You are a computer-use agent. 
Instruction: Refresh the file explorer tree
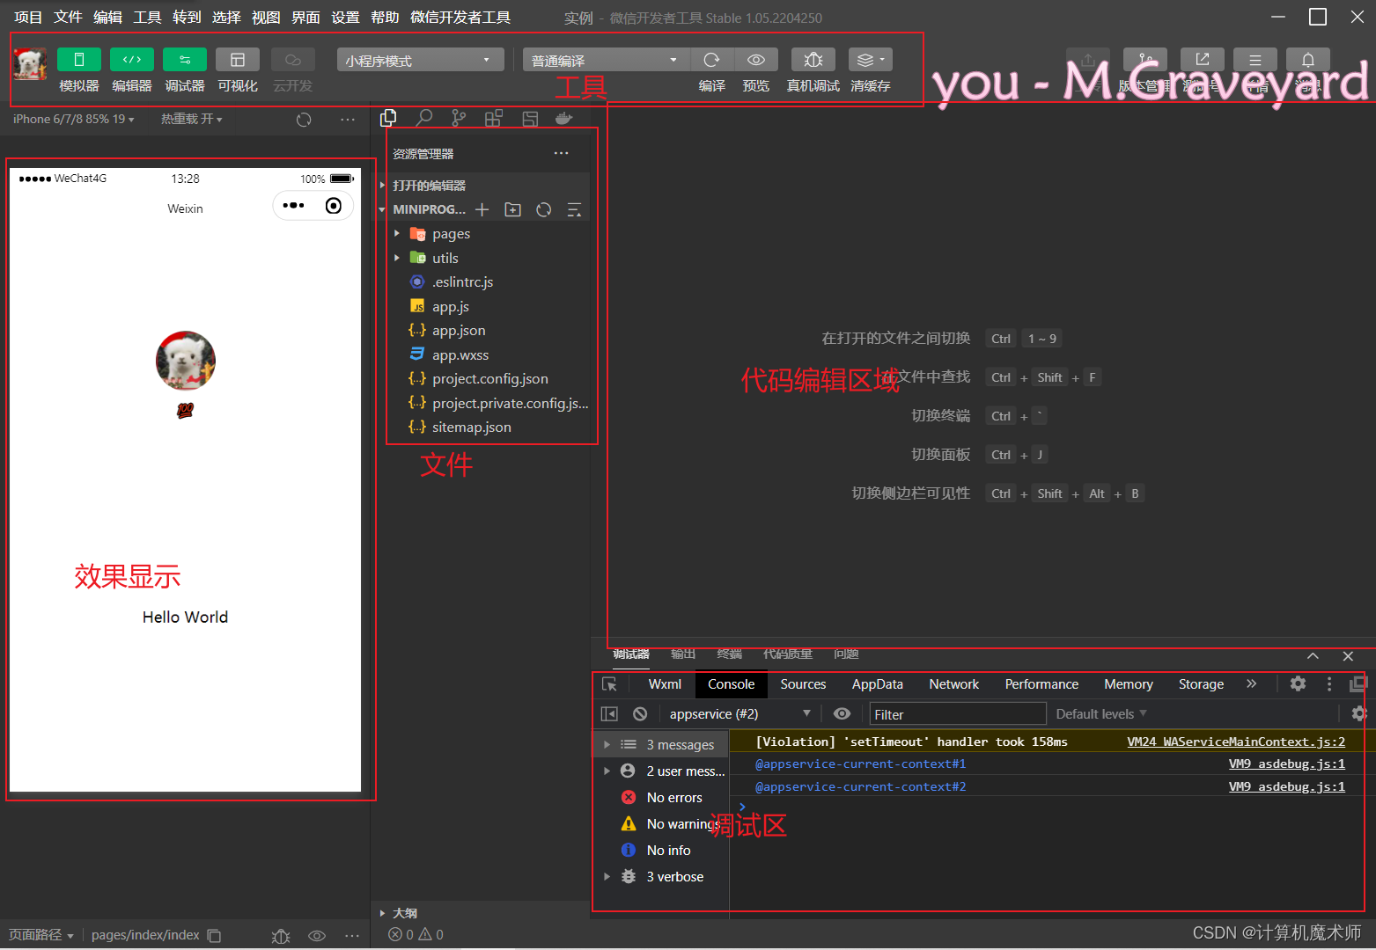click(x=544, y=209)
